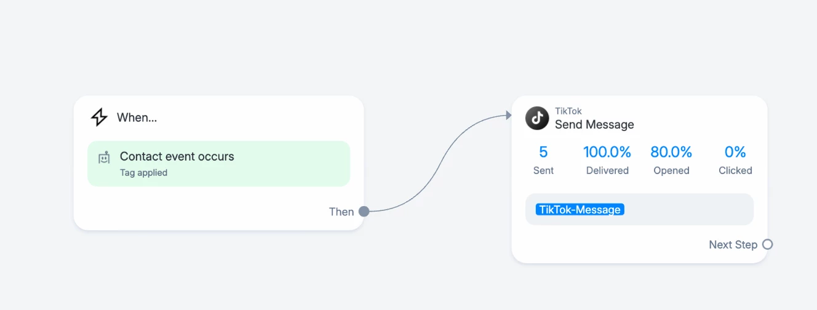Screen dimensions: 817x310
Task: Click the Next Step connector circle
Action: pyautogui.click(x=767, y=244)
